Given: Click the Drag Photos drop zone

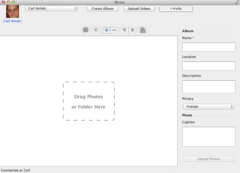Looking at the screenshot, I should [89, 101].
